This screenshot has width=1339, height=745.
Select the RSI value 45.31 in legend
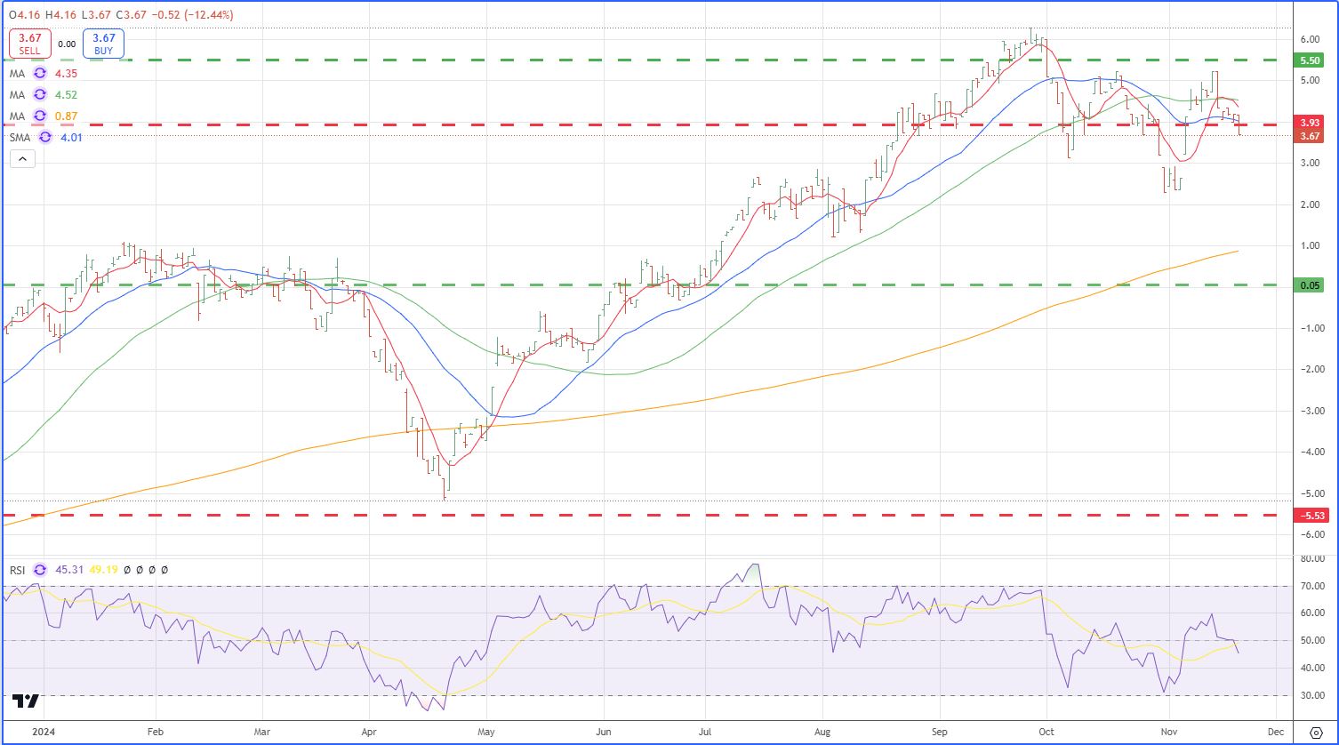pyautogui.click(x=69, y=570)
